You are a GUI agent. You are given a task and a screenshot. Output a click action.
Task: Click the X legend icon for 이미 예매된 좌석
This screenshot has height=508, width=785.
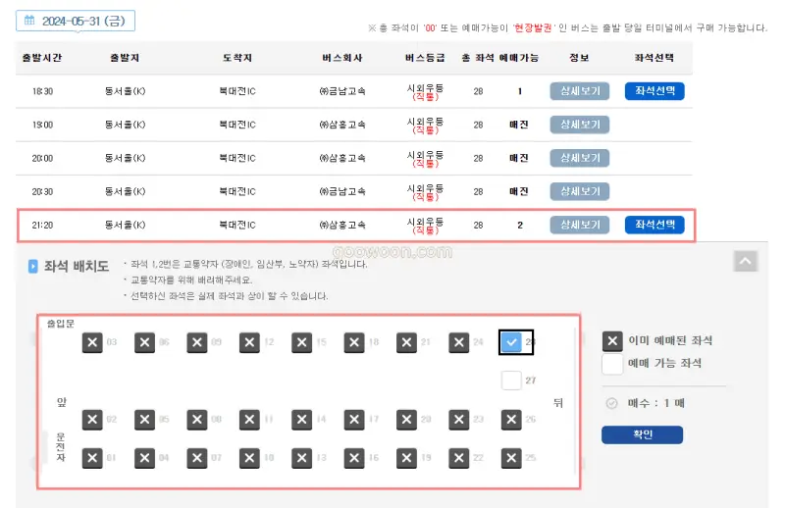pyautogui.click(x=612, y=341)
